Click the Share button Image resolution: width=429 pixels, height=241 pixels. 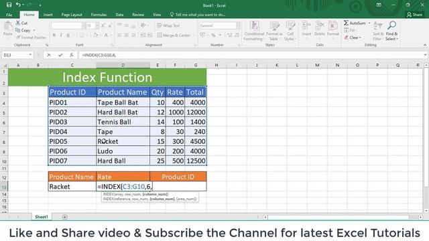(x=414, y=15)
